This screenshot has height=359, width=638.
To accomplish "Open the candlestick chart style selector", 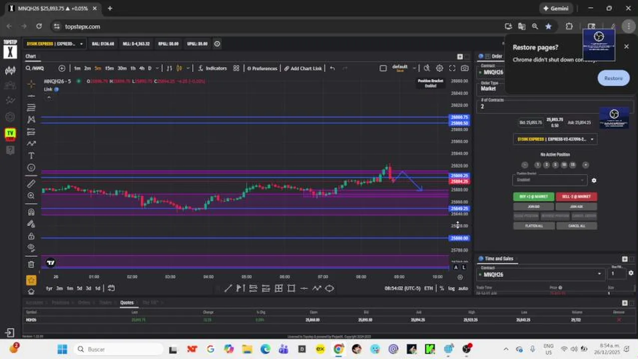I will [x=180, y=68].
